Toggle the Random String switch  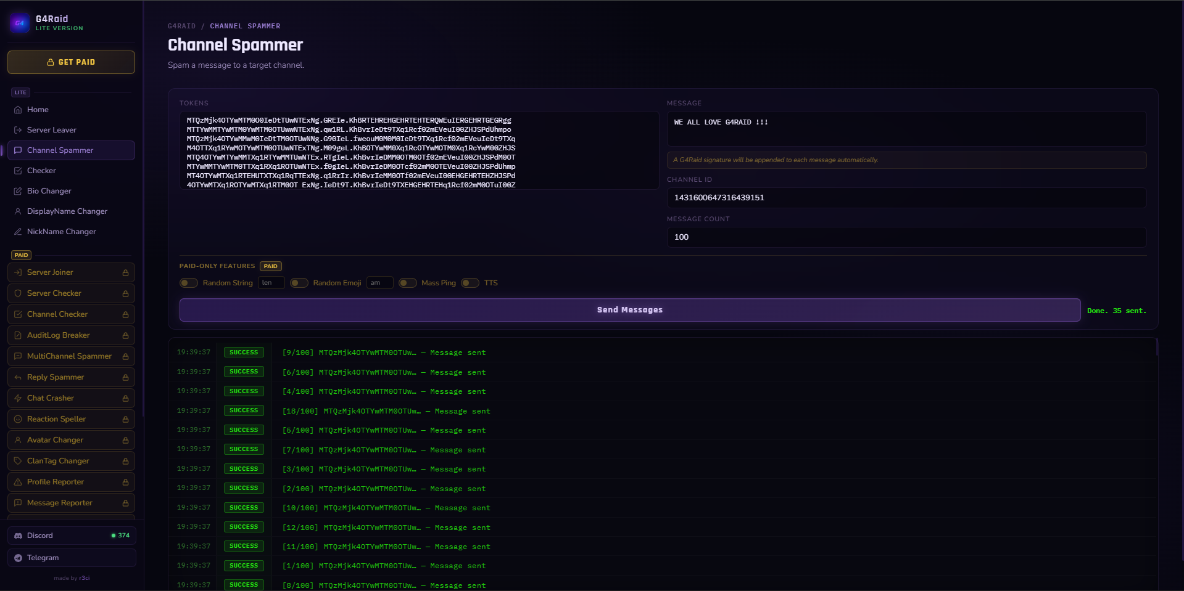tap(188, 283)
